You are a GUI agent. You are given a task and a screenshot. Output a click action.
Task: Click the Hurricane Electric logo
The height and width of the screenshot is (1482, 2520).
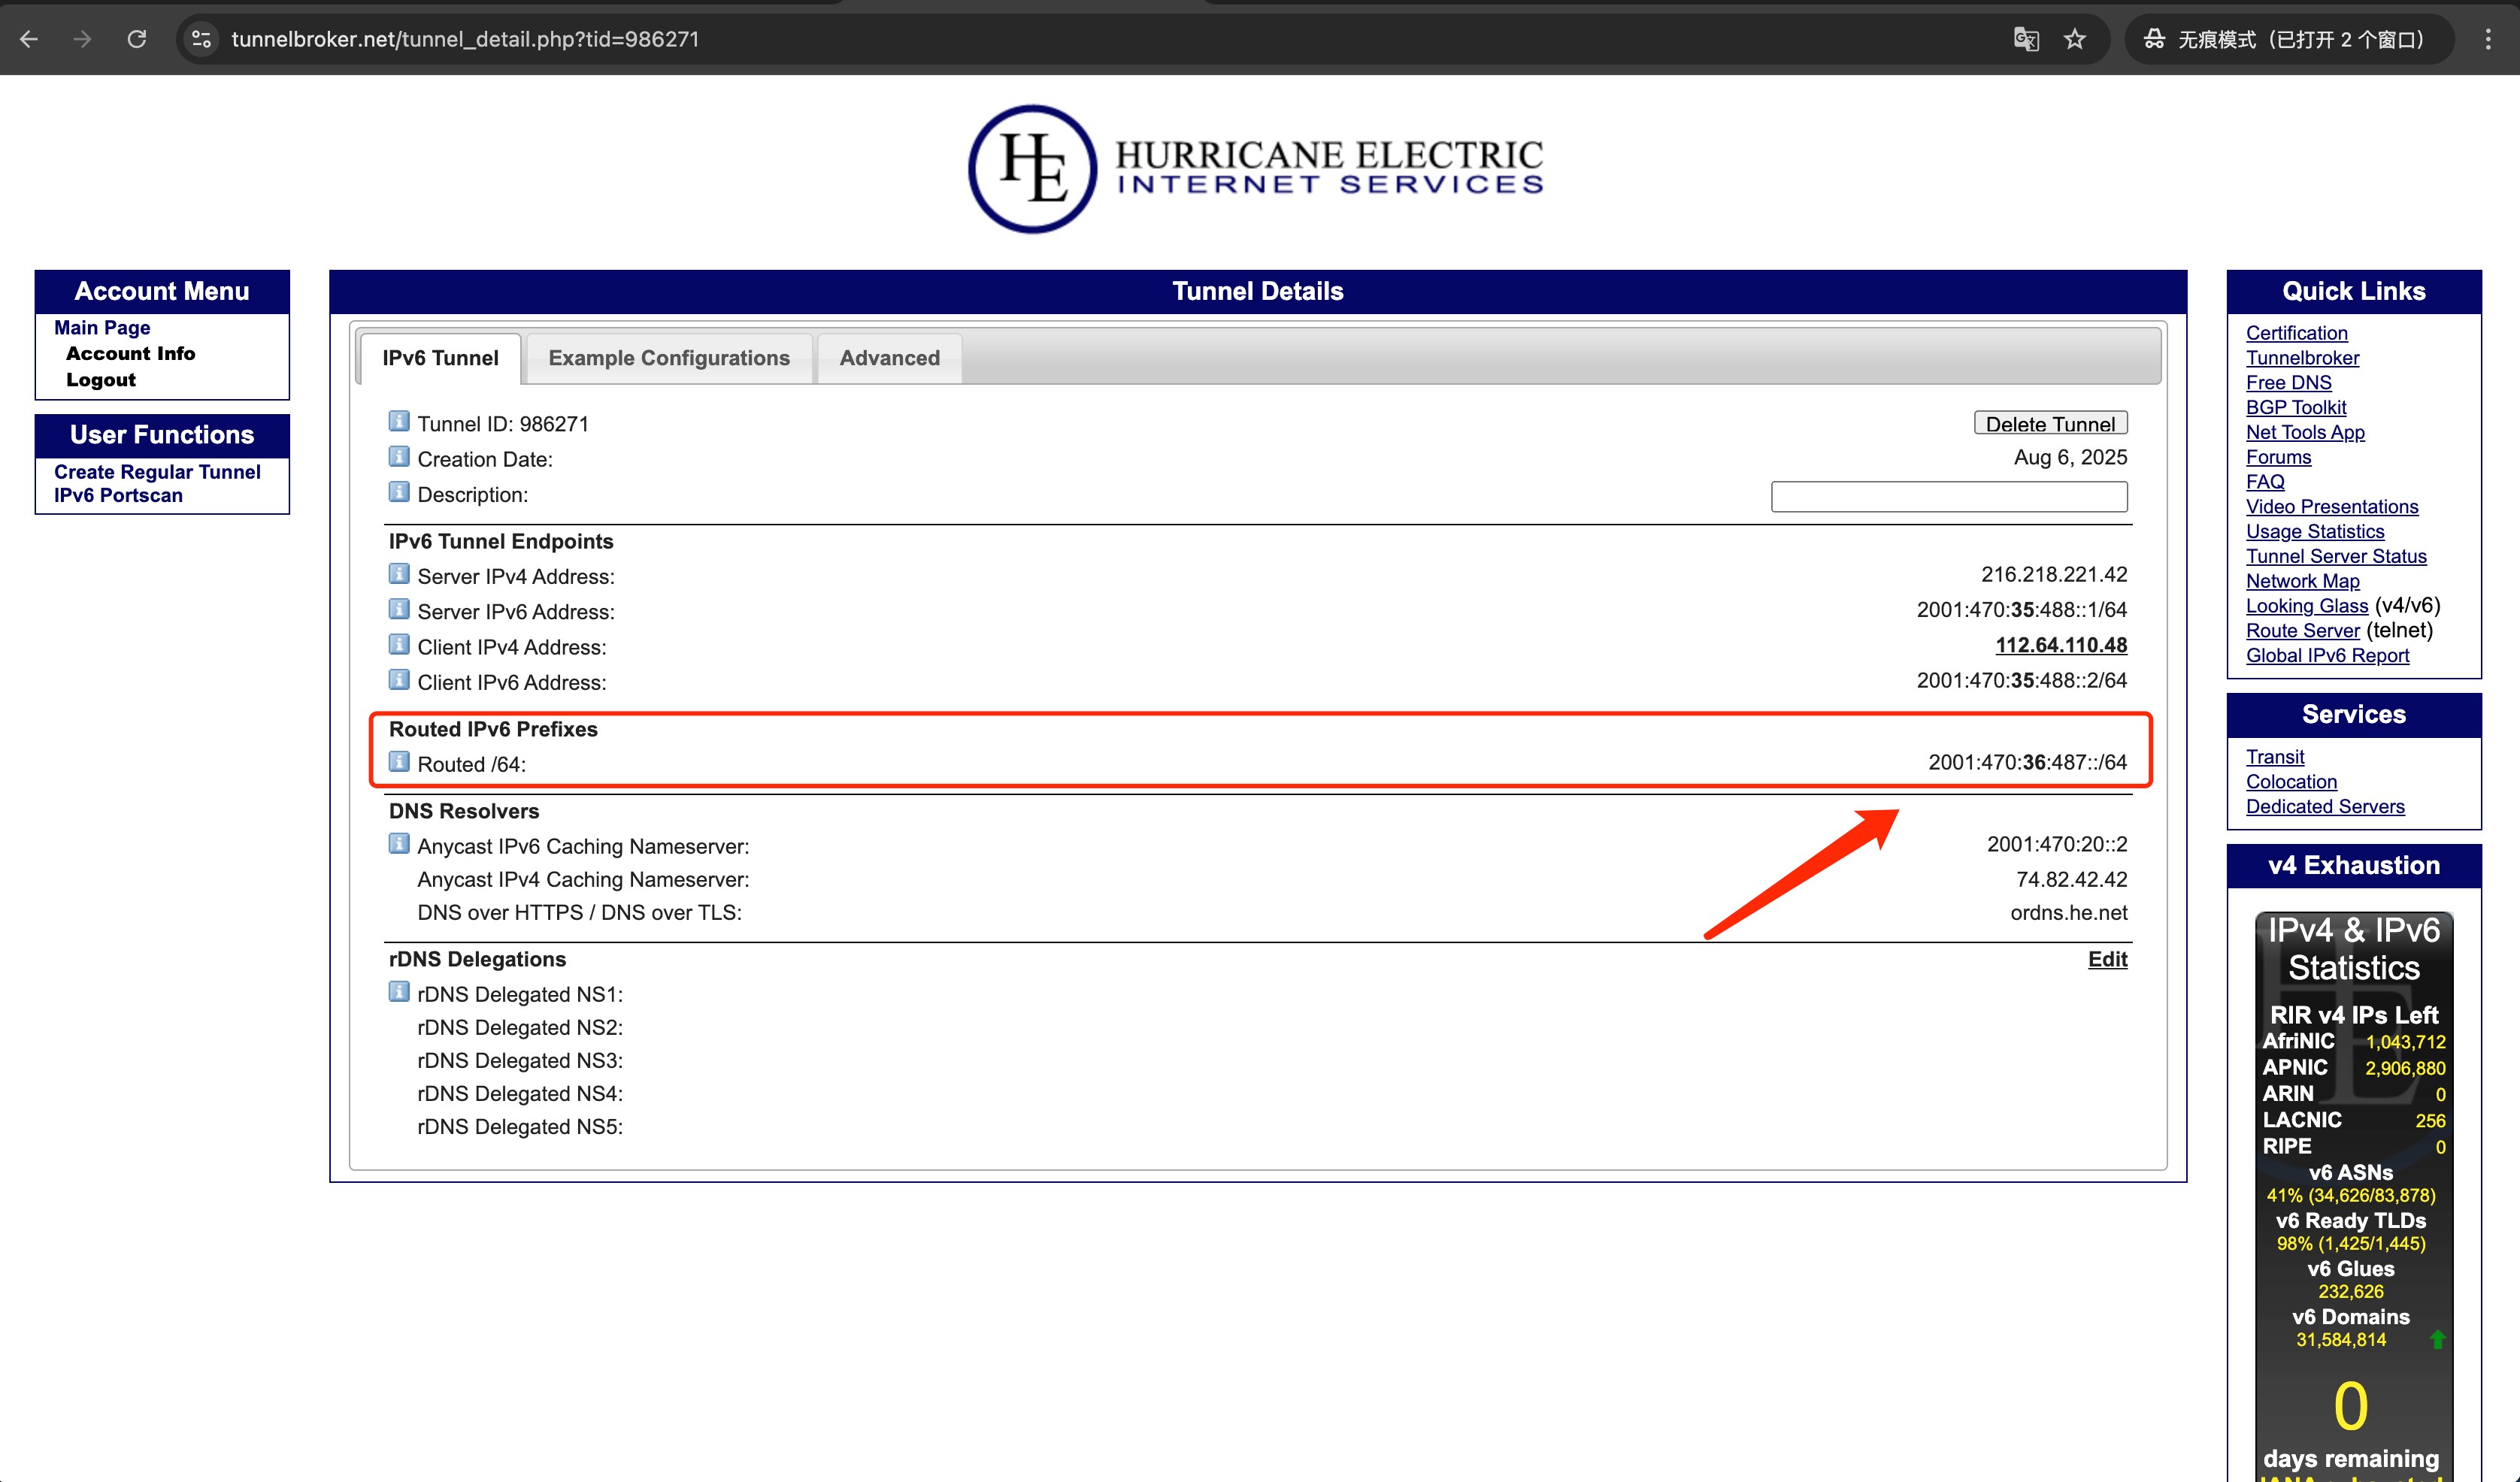tap(1255, 168)
